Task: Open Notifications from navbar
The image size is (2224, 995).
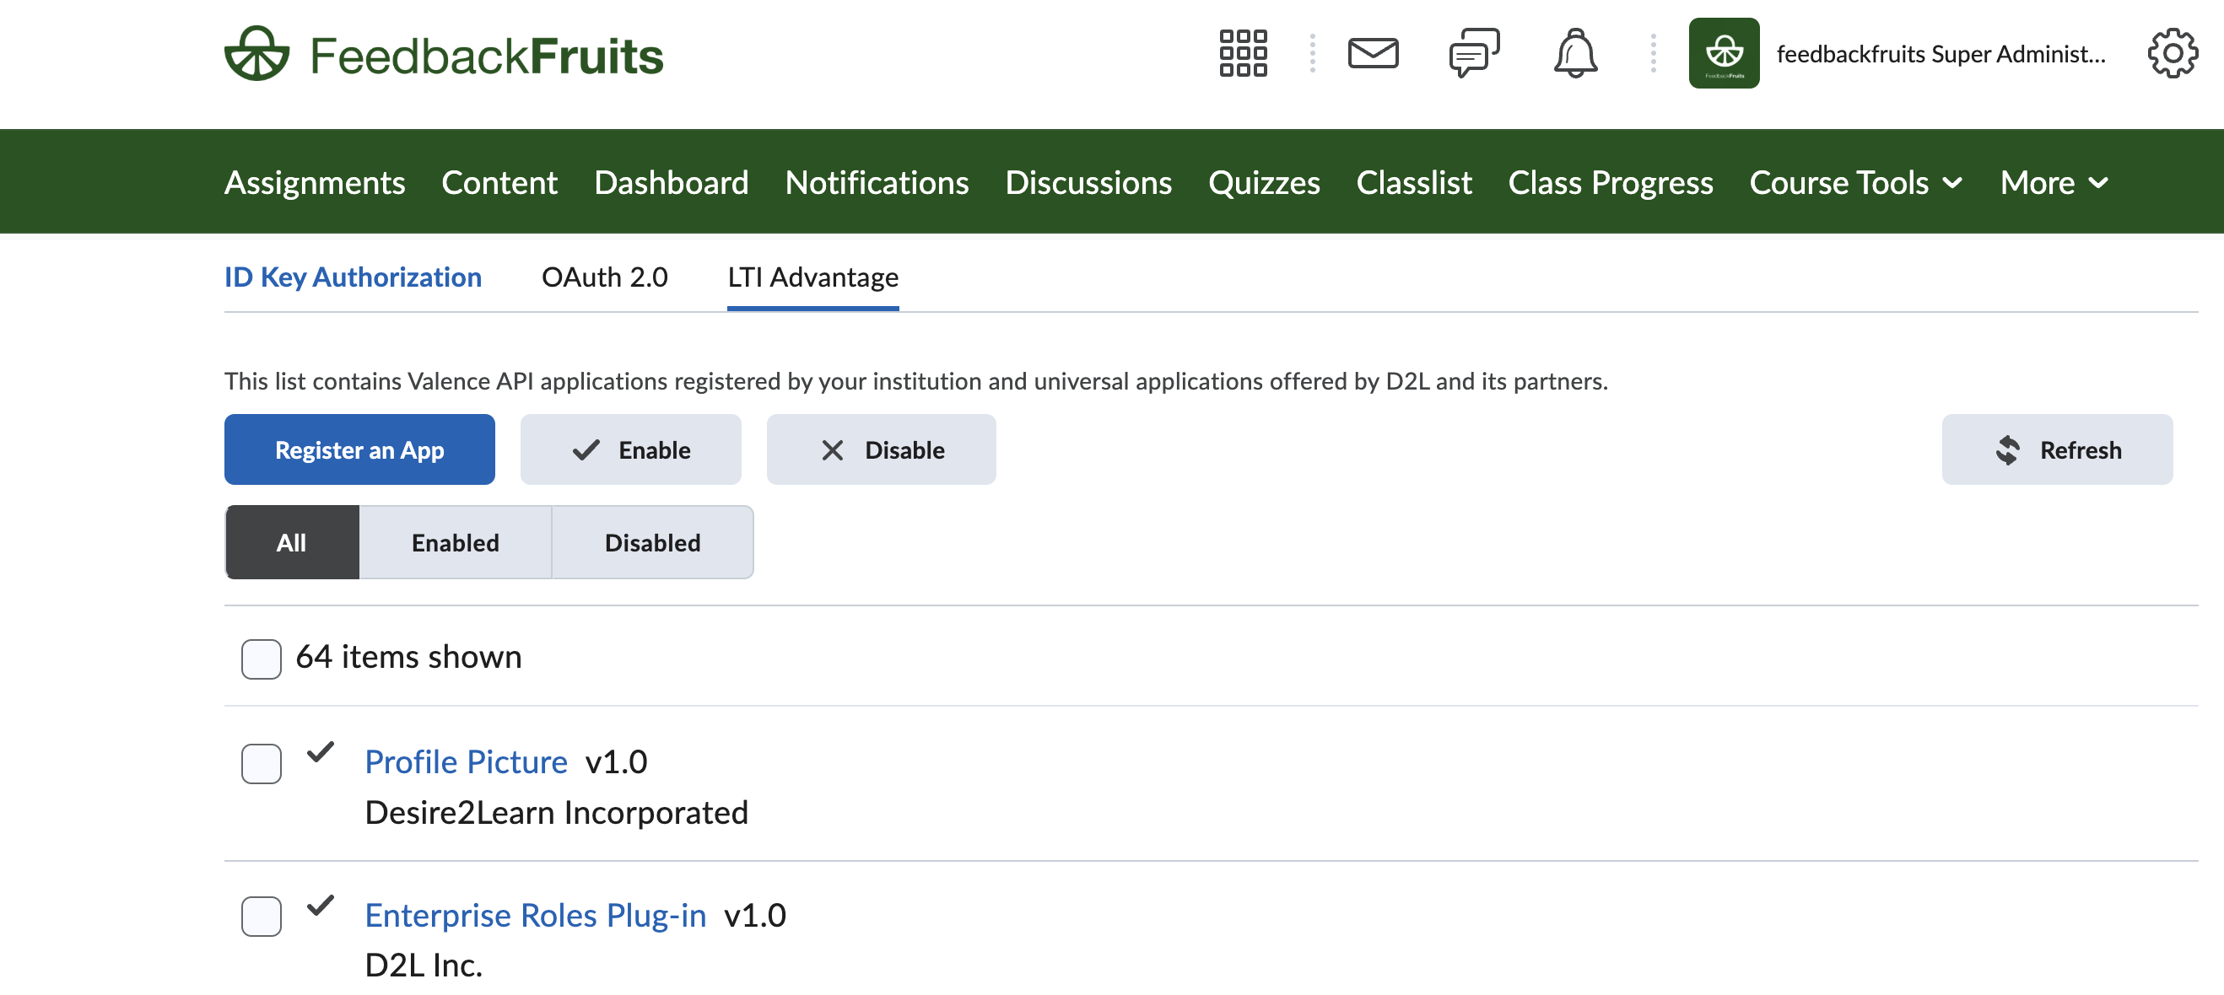Action: pos(877,182)
